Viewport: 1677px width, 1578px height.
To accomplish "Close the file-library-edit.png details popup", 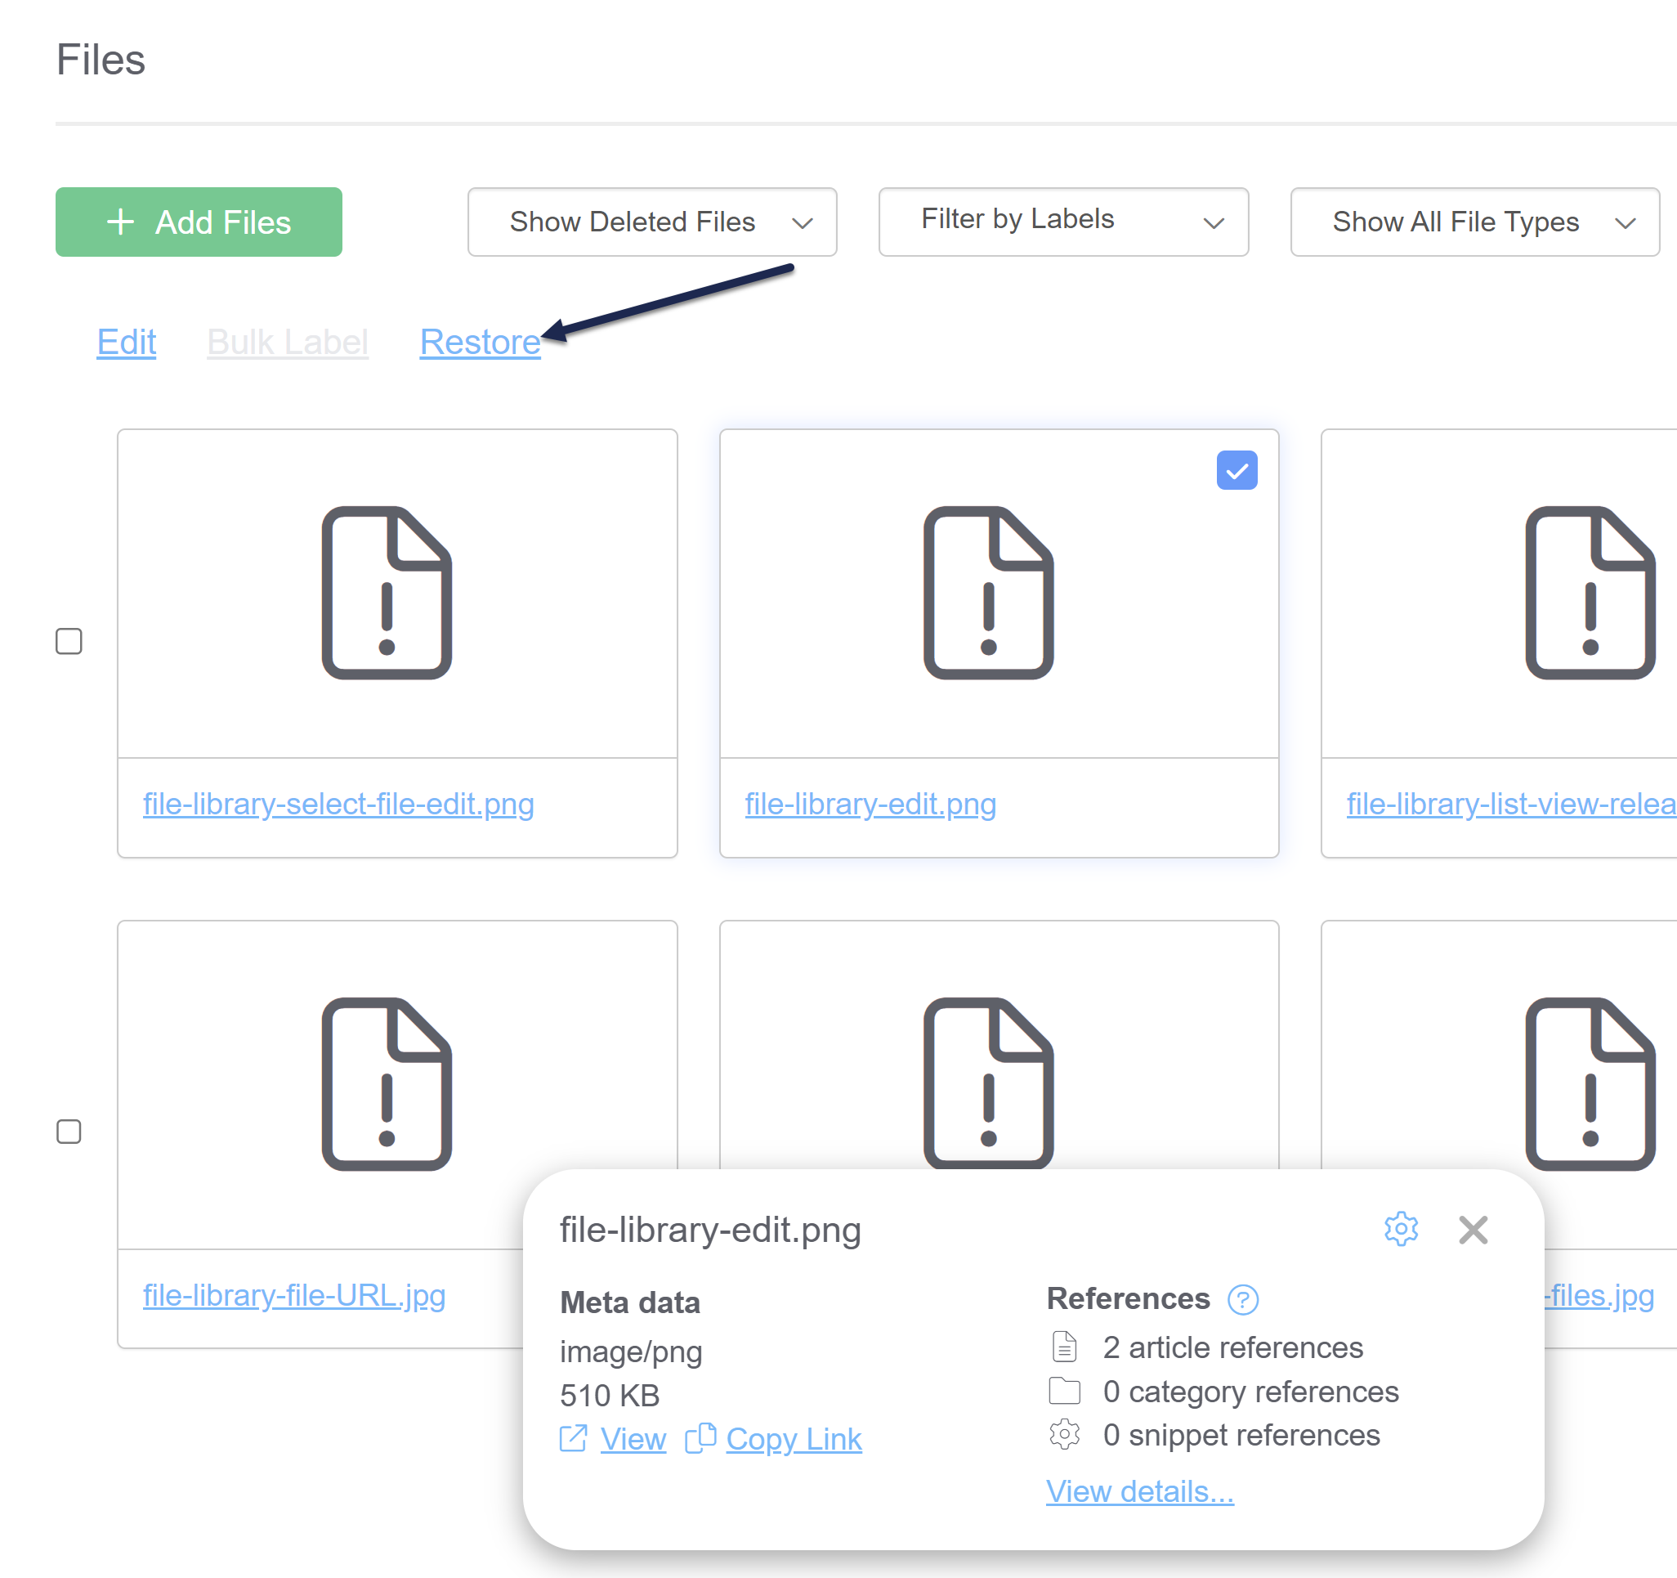I will point(1473,1230).
